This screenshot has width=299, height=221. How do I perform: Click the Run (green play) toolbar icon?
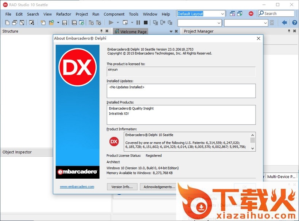(111, 23)
